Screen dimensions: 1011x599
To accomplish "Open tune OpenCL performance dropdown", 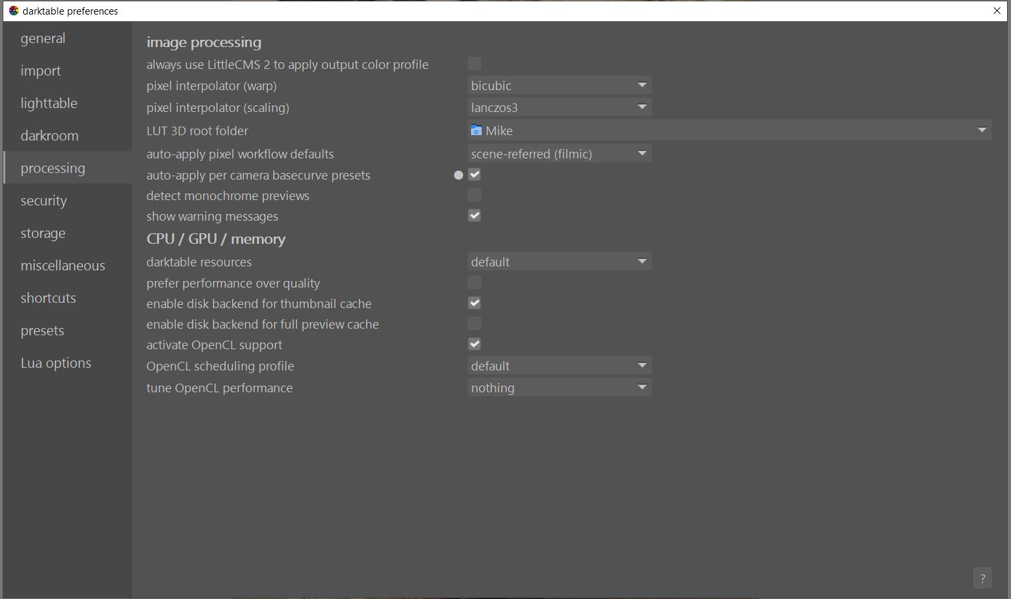I will click(x=559, y=388).
